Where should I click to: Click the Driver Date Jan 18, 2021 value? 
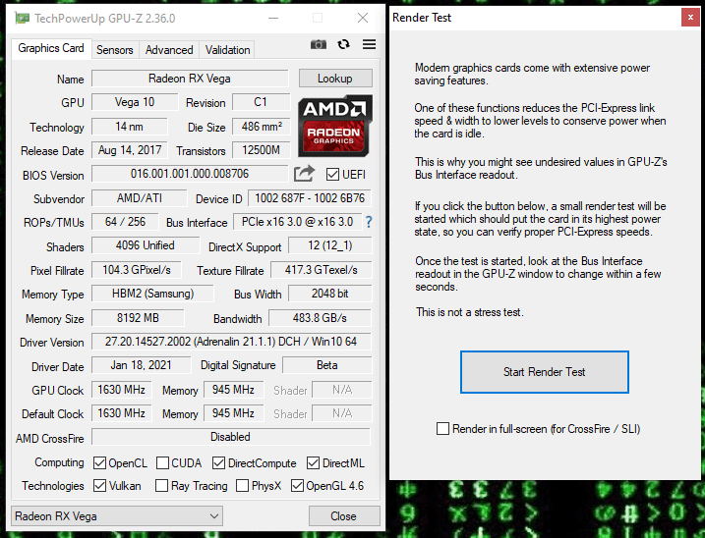[x=142, y=365]
